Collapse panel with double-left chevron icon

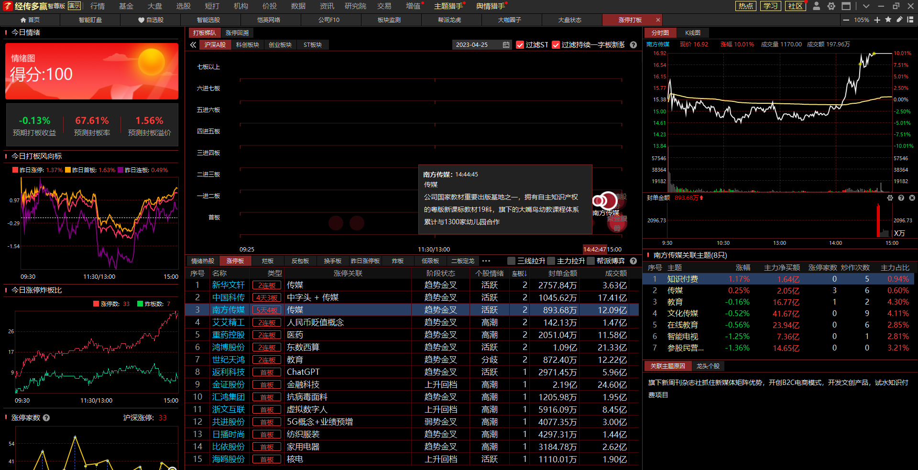(x=193, y=45)
